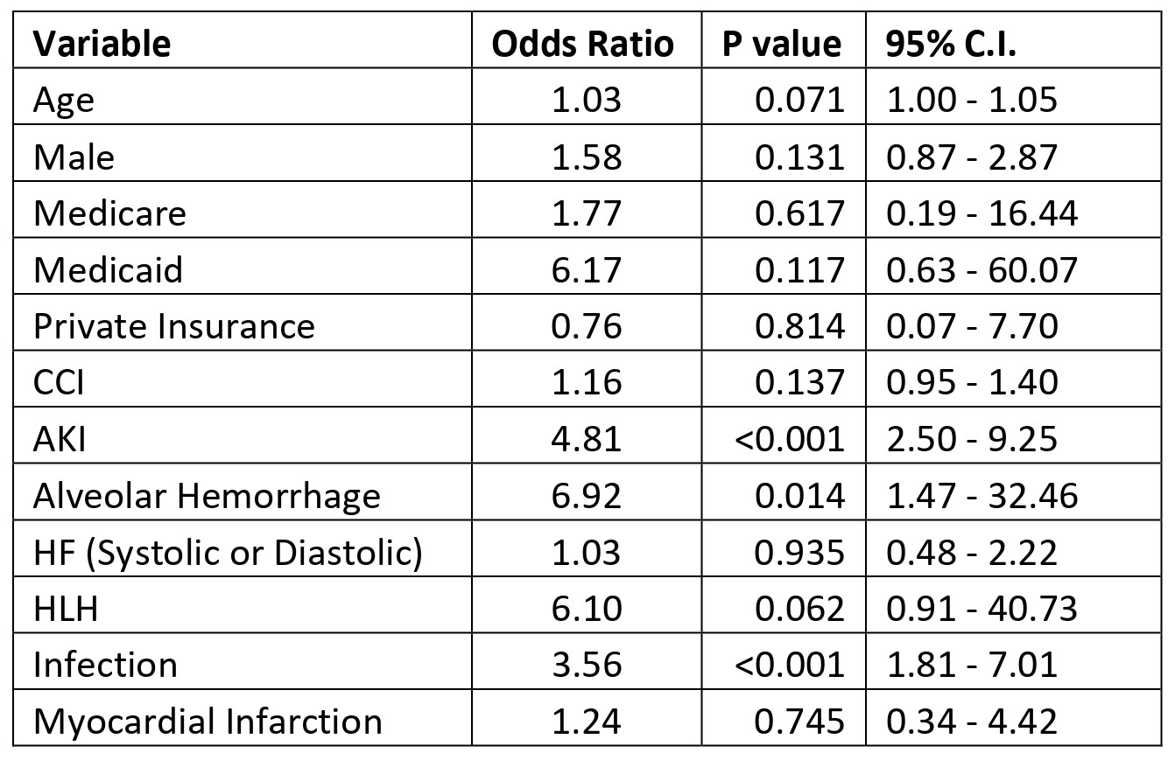Viewport: 1175px width, 760px height.
Task: Select the Infection variable cell
Action: point(105,665)
